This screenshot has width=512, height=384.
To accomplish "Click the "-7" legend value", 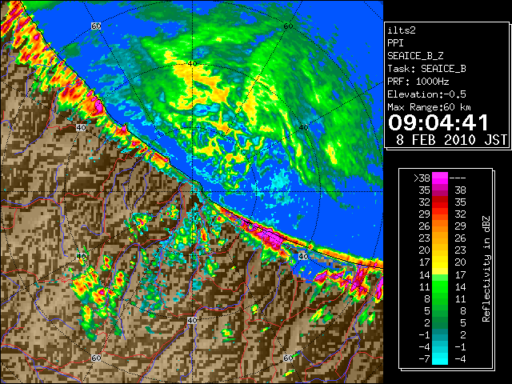I will tap(425, 359).
